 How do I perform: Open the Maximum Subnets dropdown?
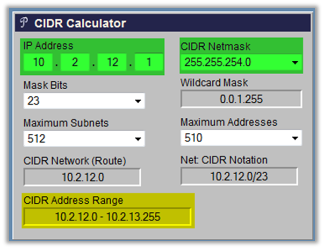pyautogui.click(x=138, y=139)
